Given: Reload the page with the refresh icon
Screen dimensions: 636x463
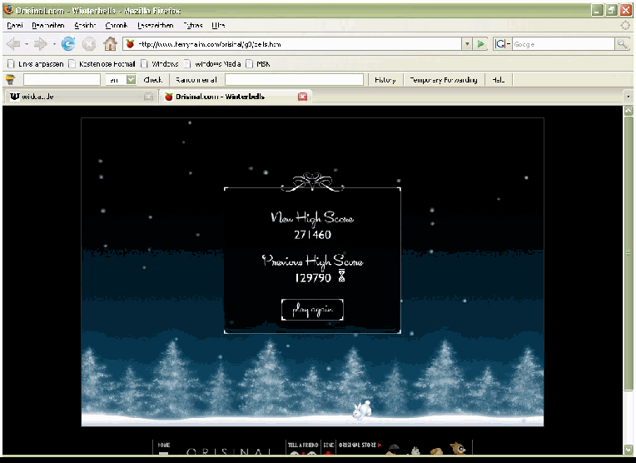Looking at the screenshot, I should pos(68,44).
